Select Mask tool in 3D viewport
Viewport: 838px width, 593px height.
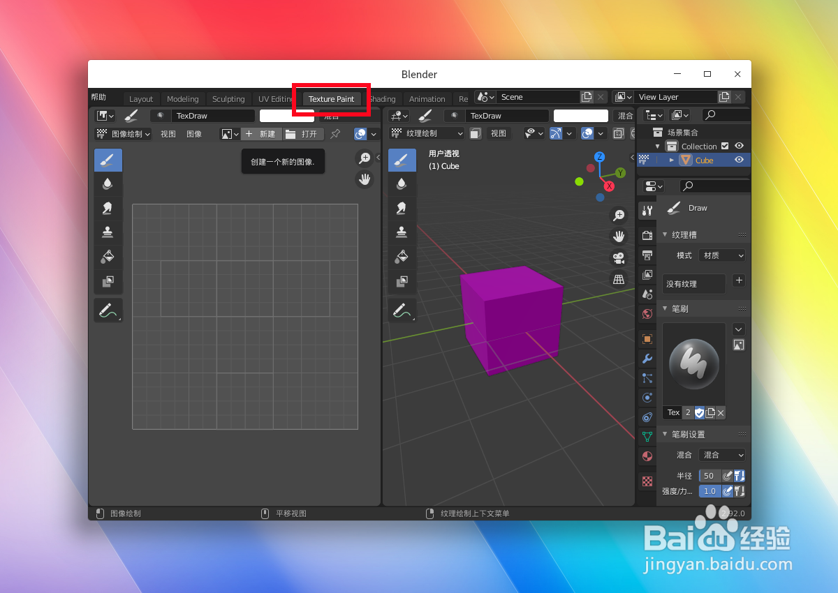click(402, 281)
